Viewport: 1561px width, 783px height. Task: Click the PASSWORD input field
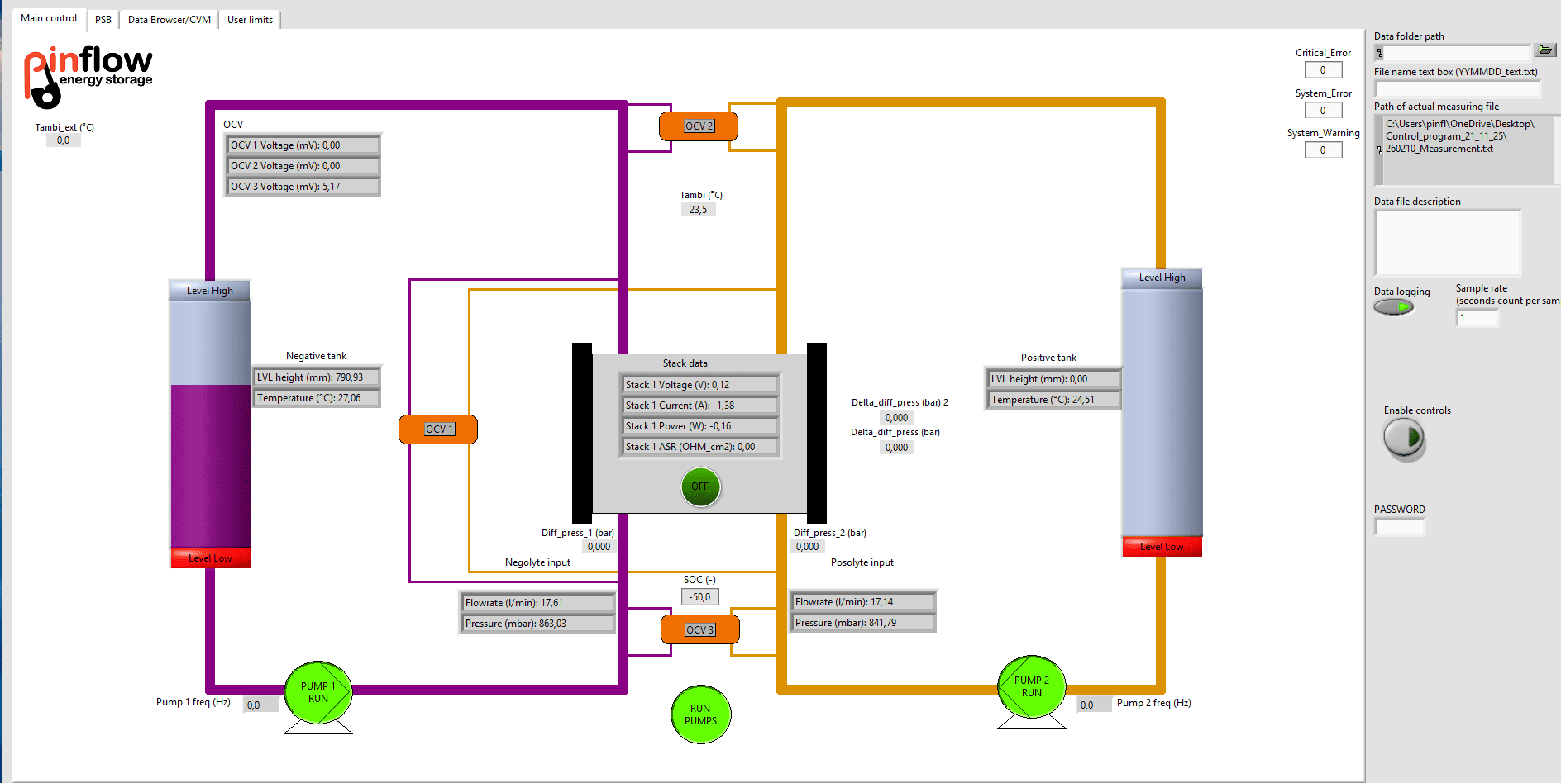click(x=1400, y=526)
